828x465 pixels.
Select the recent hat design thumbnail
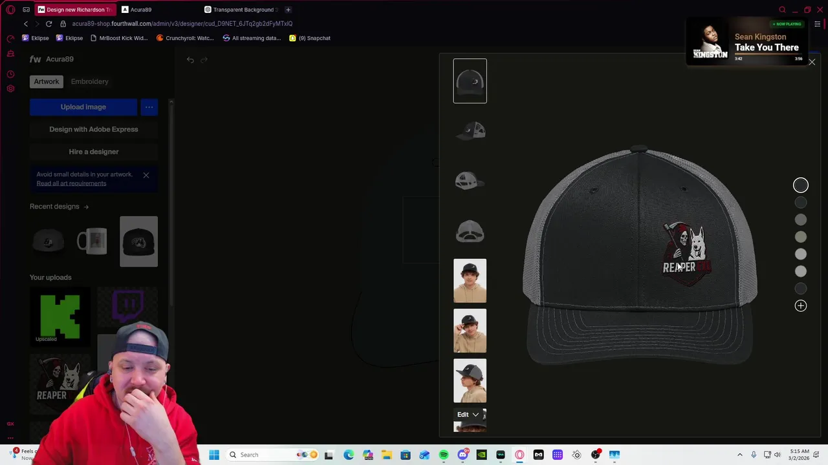[49, 242]
